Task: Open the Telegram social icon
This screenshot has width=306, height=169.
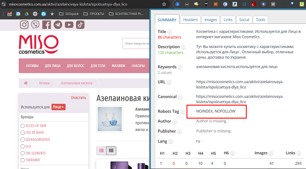Action: tap(58, 25)
